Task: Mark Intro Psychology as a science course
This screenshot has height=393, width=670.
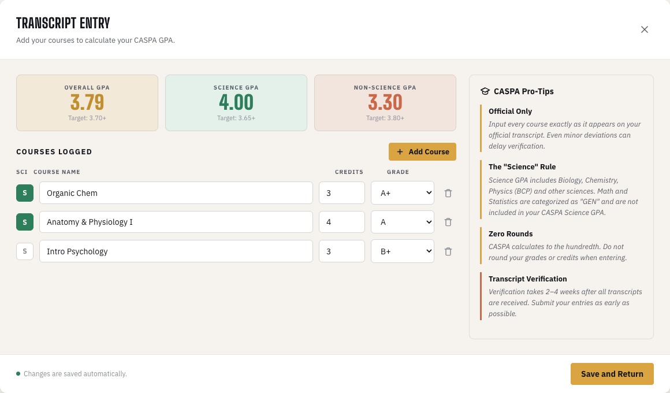Action: coord(25,251)
